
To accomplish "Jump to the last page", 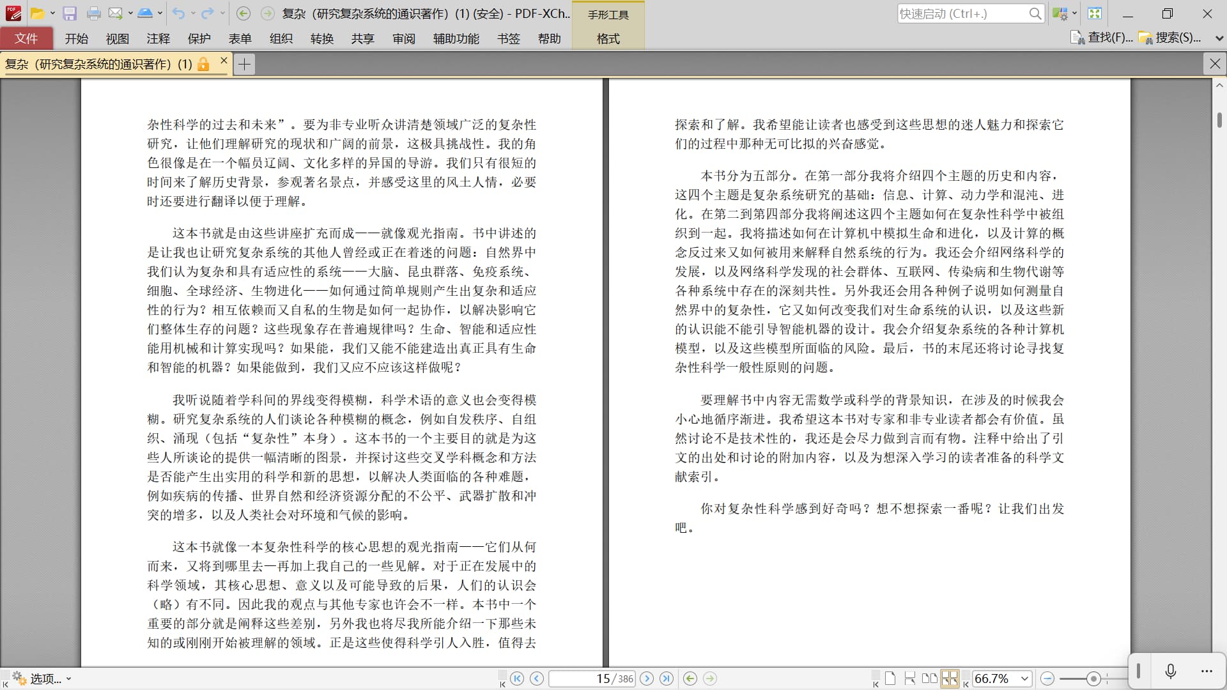I will tap(667, 678).
